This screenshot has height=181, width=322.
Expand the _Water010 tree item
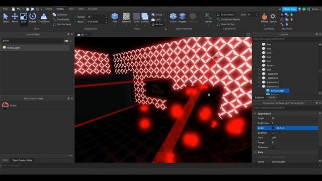(259, 78)
